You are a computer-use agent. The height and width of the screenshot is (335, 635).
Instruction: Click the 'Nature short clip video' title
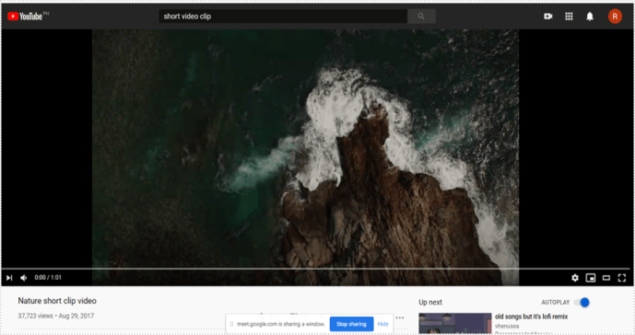[x=57, y=301]
